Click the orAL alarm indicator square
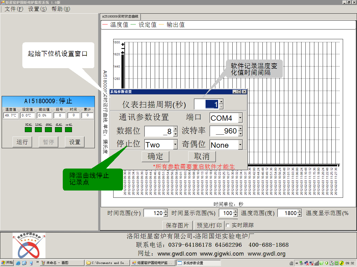 tap(69, 130)
